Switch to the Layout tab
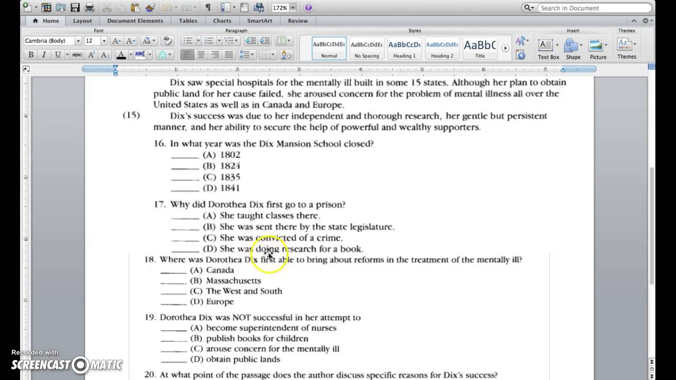Screen dimensions: 676x380 click(82, 21)
